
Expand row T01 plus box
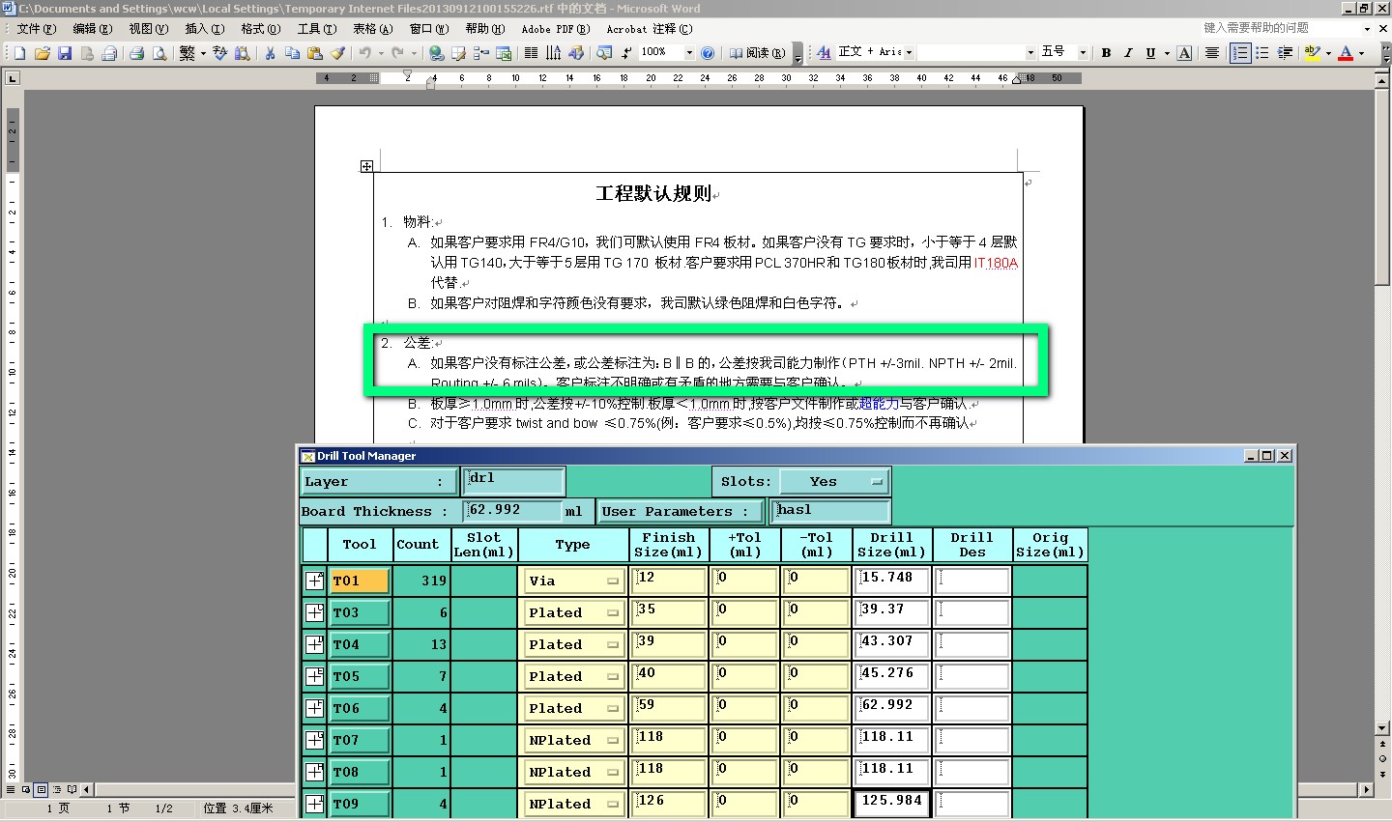pyautogui.click(x=315, y=581)
